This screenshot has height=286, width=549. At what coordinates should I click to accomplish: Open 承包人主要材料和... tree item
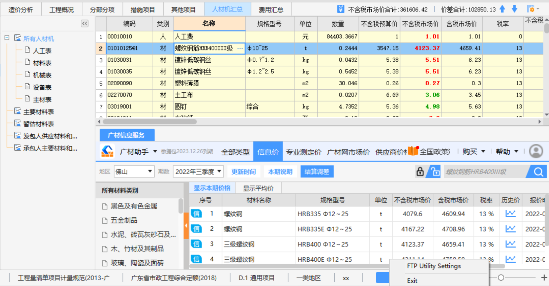click(x=50, y=148)
